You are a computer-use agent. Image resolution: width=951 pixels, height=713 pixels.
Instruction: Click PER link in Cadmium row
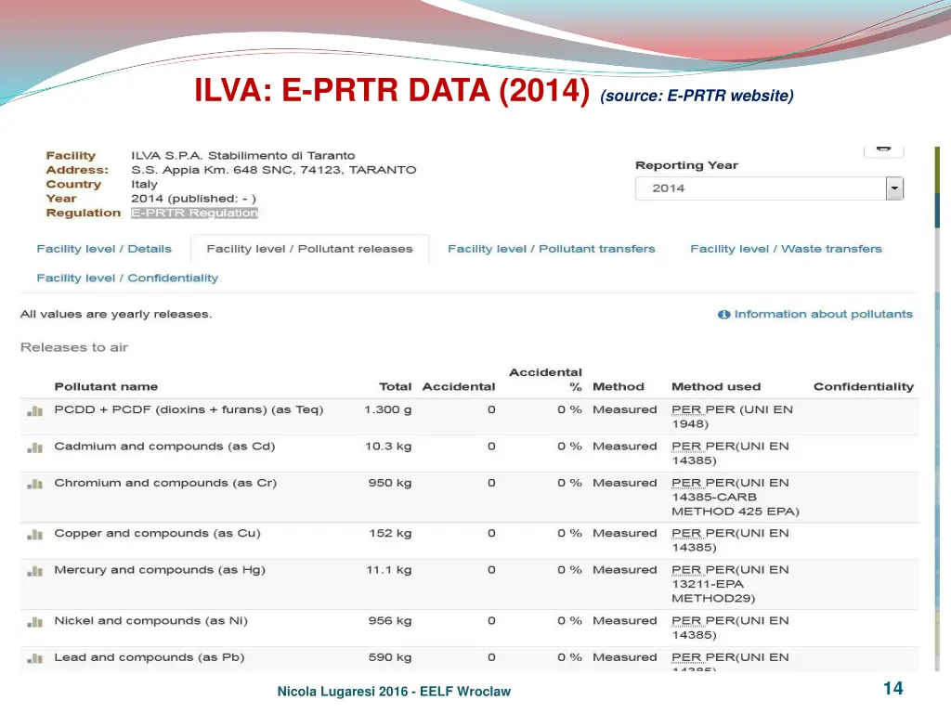point(686,447)
